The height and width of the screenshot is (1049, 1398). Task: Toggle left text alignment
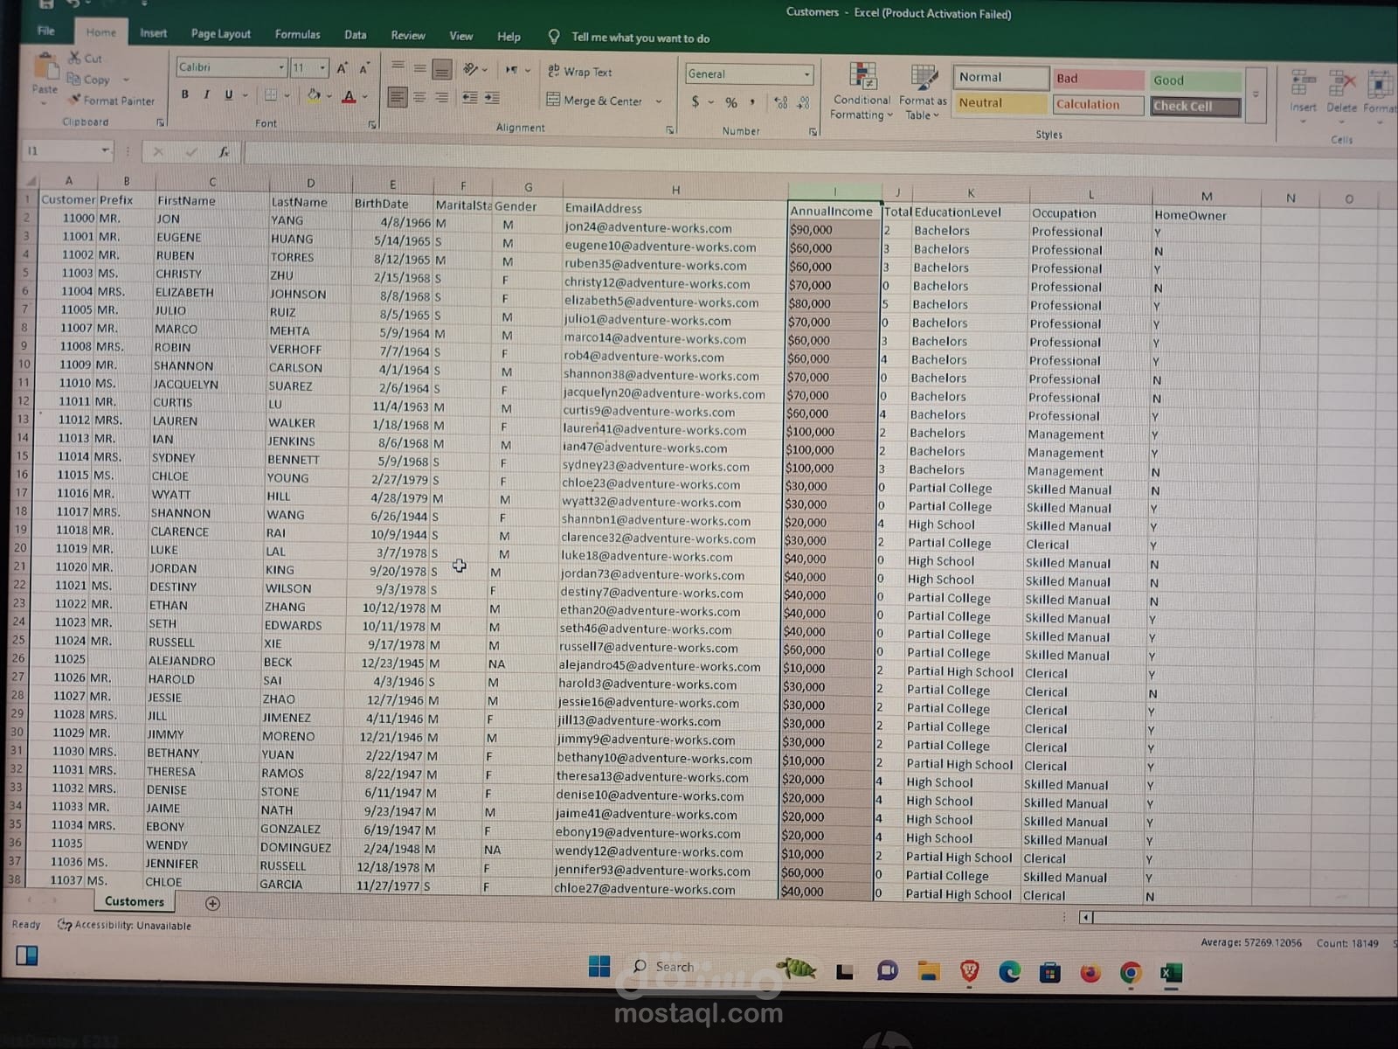tap(398, 97)
